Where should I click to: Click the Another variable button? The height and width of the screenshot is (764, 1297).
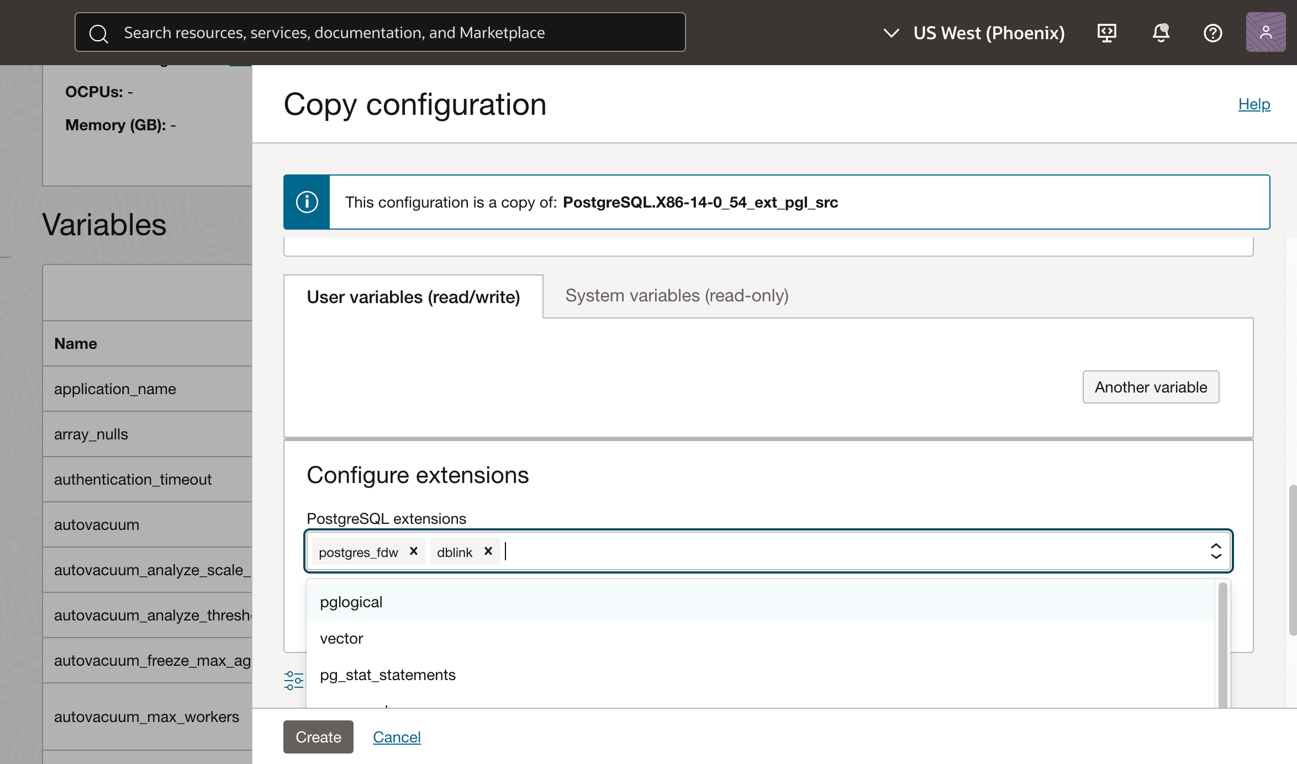[1151, 387]
